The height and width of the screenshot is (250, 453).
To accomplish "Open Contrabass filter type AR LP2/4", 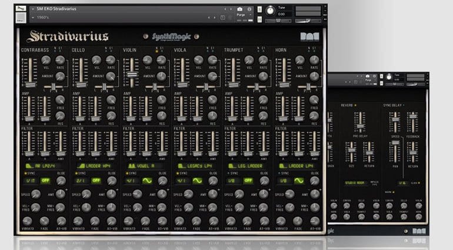I will (x=45, y=166).
